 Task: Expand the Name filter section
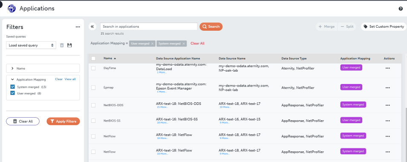click(43, 68)
